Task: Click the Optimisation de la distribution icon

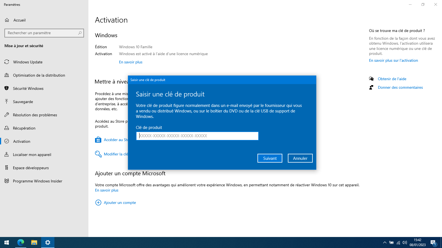Action: (x=7, y=75)
